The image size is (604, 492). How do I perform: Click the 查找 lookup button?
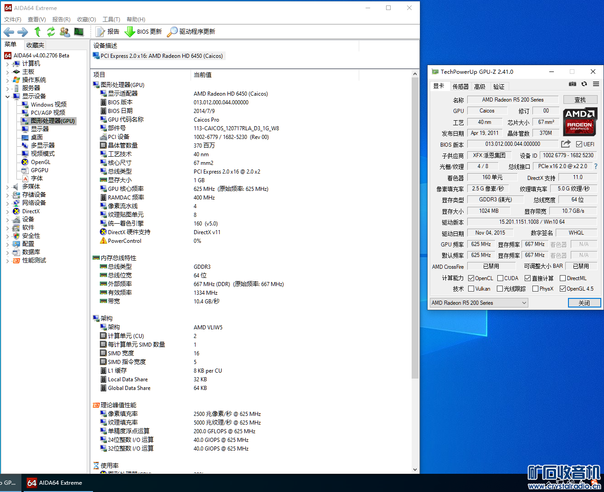(580, 100)
